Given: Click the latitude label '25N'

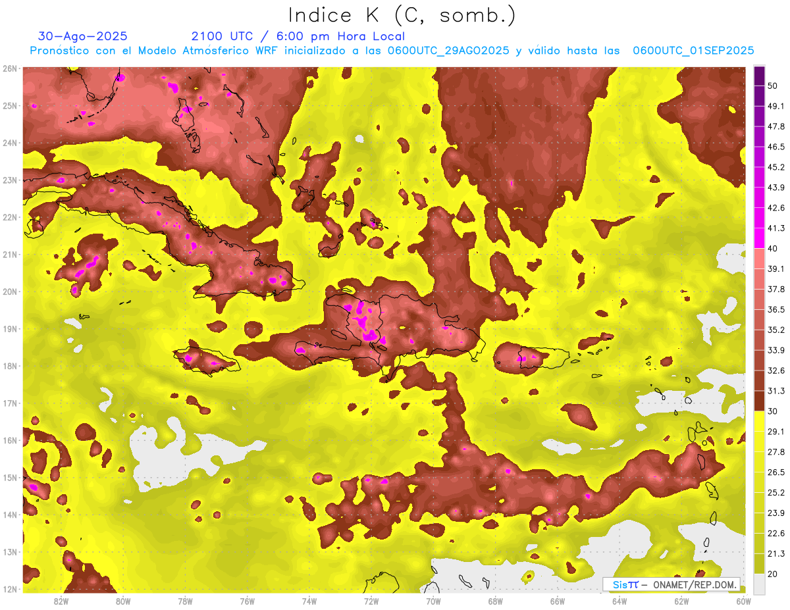Looking at the screenshot, I should point(10,106).
